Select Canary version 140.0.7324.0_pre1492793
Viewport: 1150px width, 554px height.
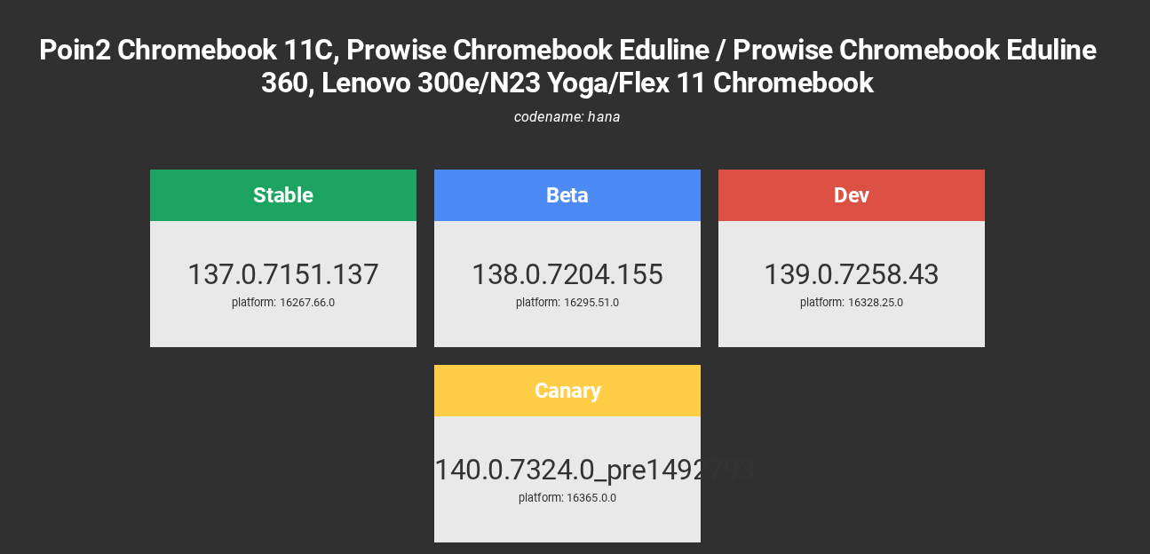594,470
